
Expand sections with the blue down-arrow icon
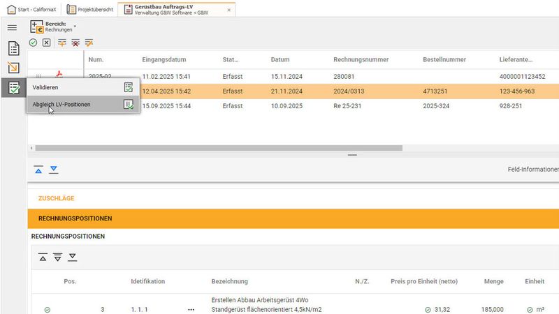(x=54, y=170)
